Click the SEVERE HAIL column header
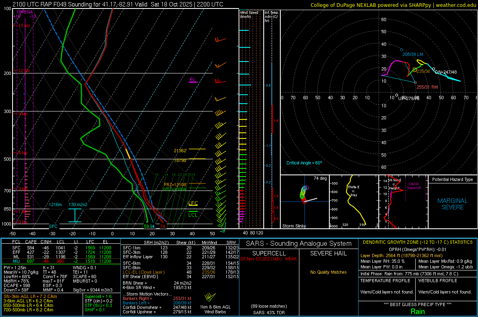The width and height of the screenshot is (478, 317). click(x=328, y=253)
